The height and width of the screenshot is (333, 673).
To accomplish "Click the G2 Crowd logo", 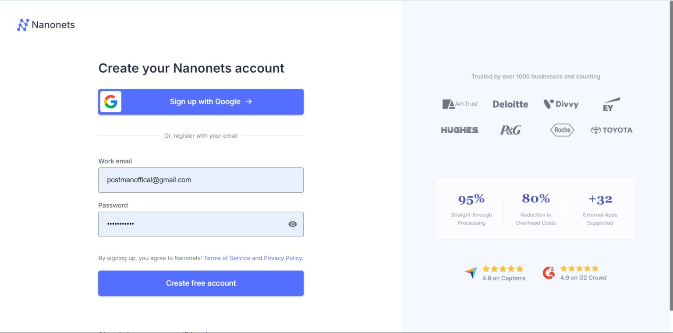I will coord(549,273).
